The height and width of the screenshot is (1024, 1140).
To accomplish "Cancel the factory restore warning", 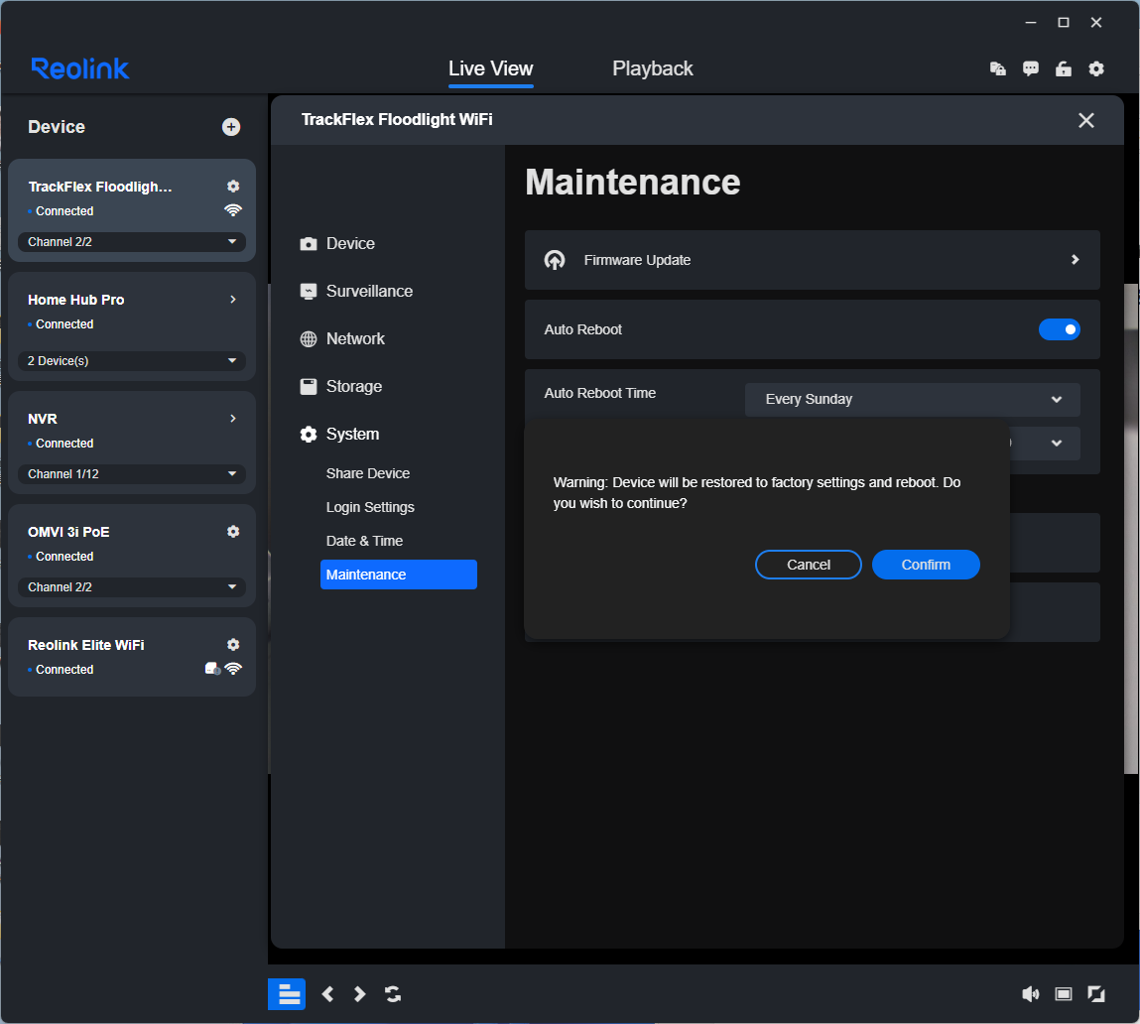I will pos(808,565).
